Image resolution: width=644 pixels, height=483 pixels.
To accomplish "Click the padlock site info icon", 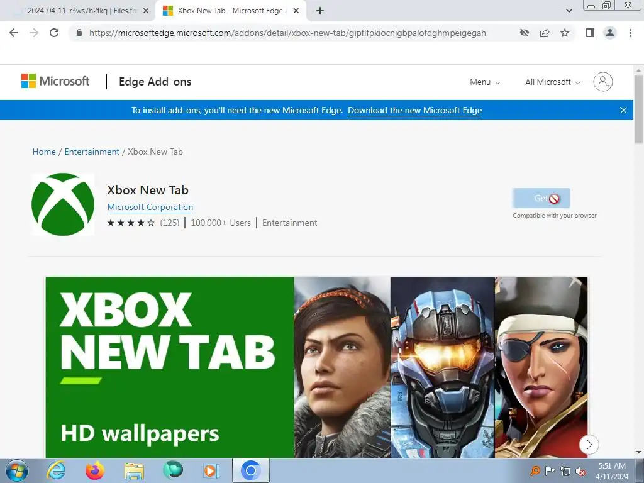I will [x=79, y=33].
